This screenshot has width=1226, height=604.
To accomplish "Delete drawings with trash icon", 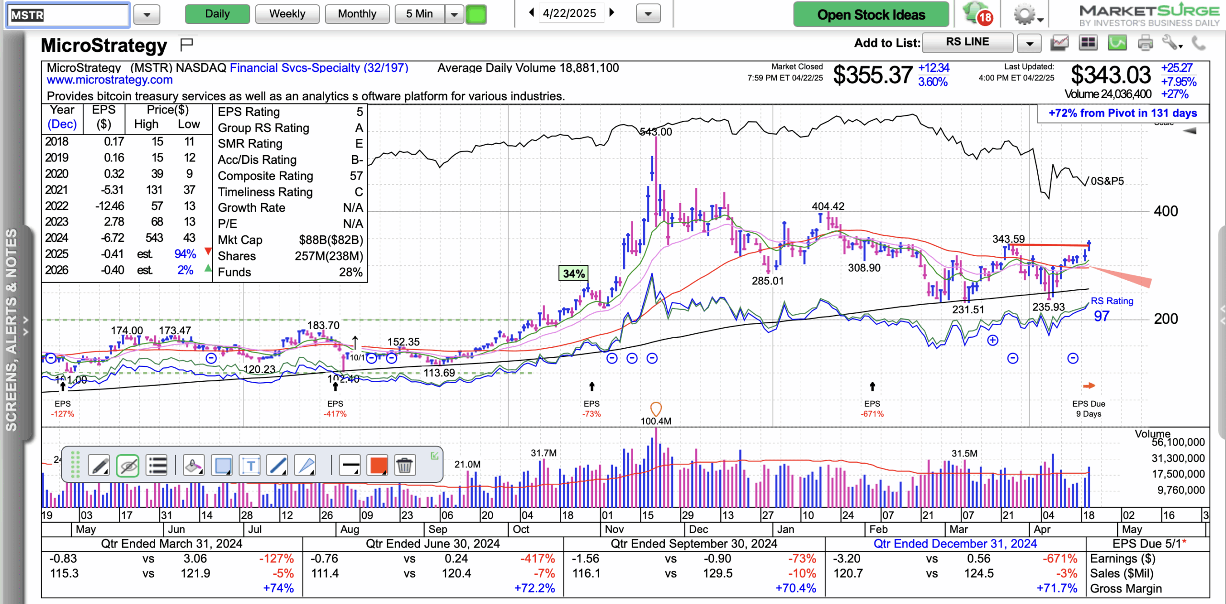I will coord(404,465).
